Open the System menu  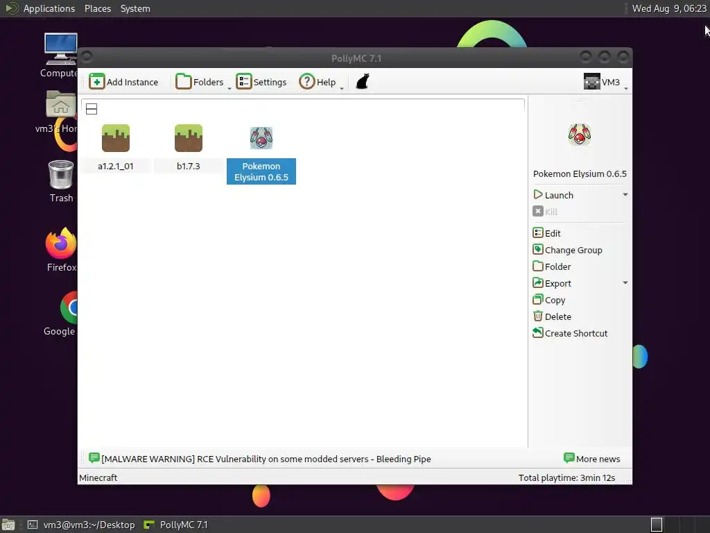(x=135, y=8)
